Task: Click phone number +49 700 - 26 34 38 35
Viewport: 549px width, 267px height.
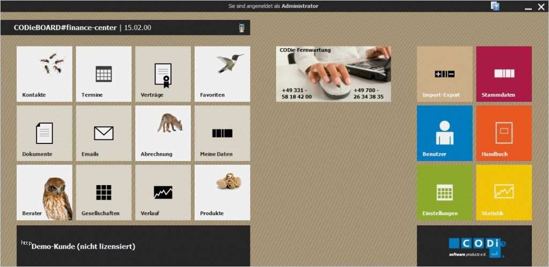Action: pos(368,93)
